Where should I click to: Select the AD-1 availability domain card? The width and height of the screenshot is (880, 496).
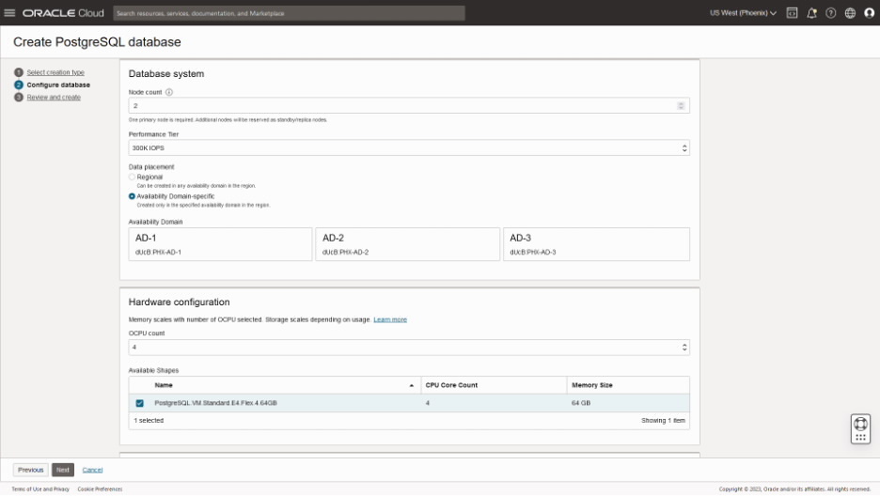pyautogui.click(x=220, y=244)
